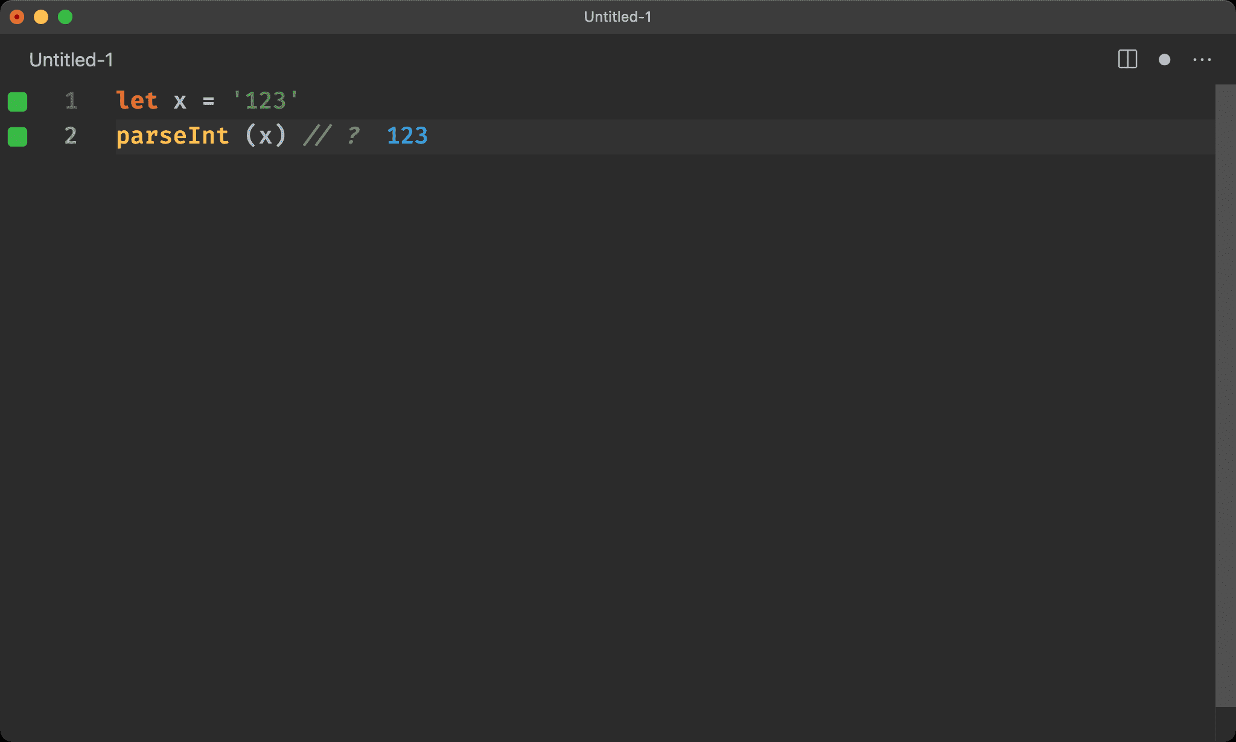This screenshot has height=742, width=1236.
Task: Open the more actions ellipsis menu
Action: pos(1202,59)
